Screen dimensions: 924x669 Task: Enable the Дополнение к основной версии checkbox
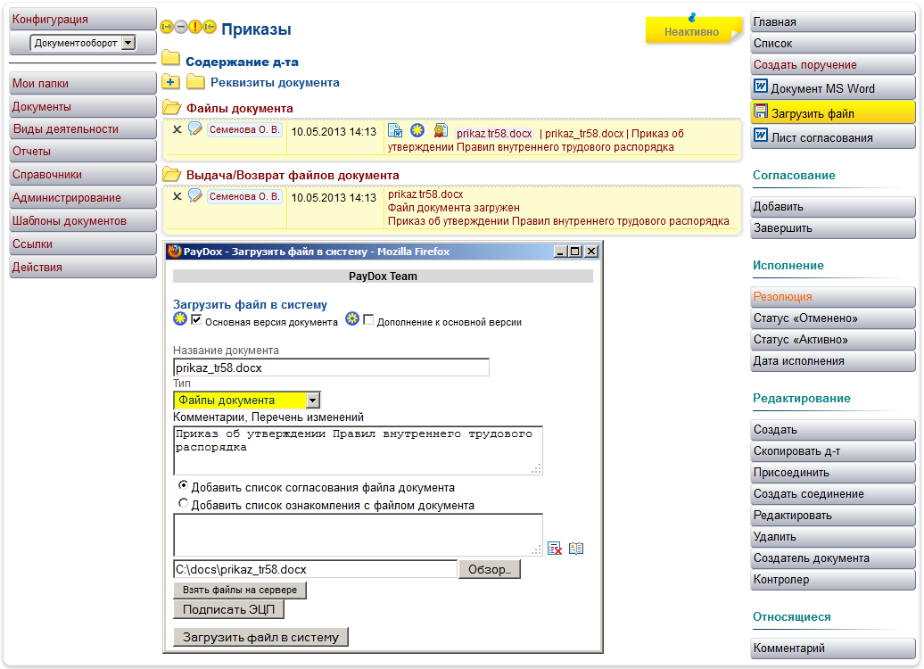click(368, 320)
